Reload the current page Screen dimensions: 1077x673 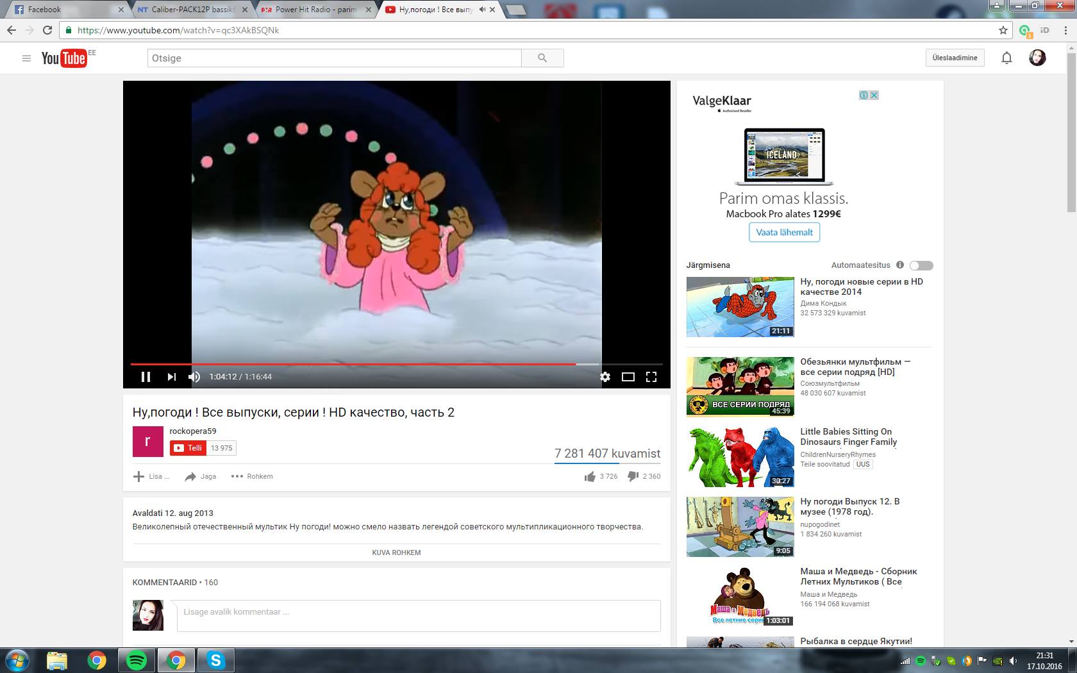(47, 30)
